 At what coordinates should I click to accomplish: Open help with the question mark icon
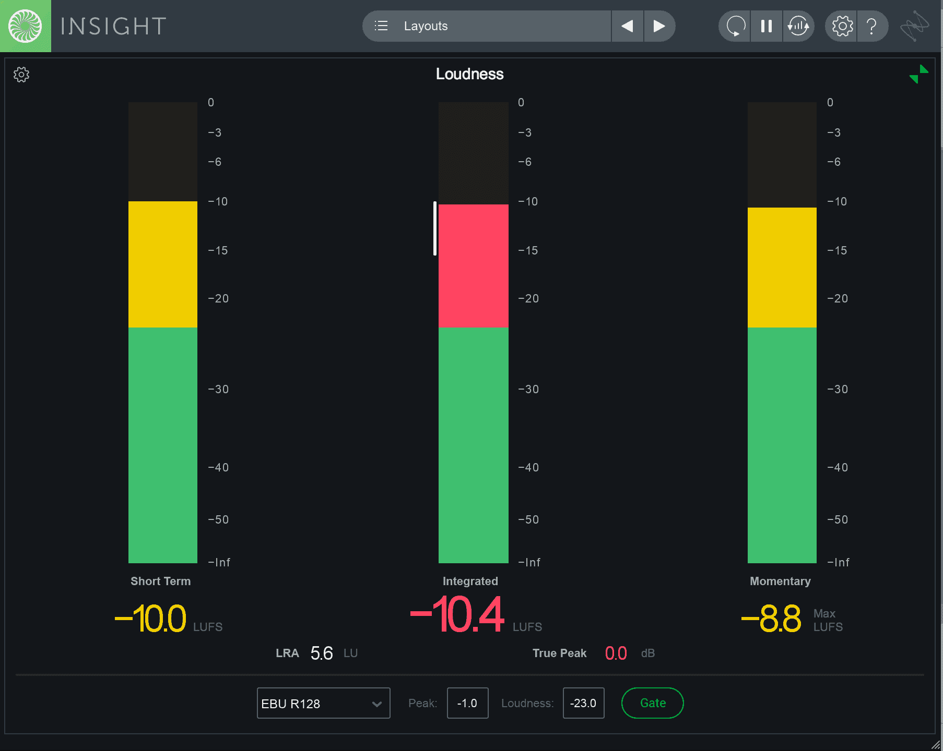click(x=872, y=26)
